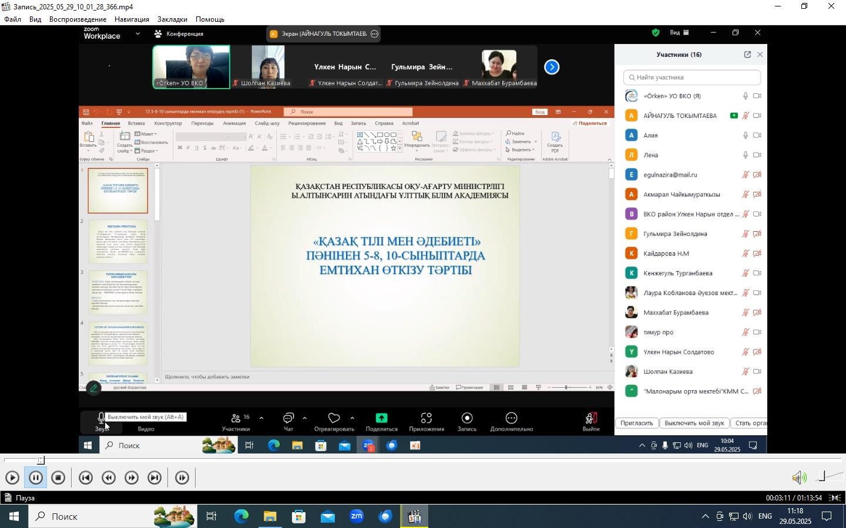846x528 pixels.
Task: Expand the arrow next to Чат
Action: point(304,418)
